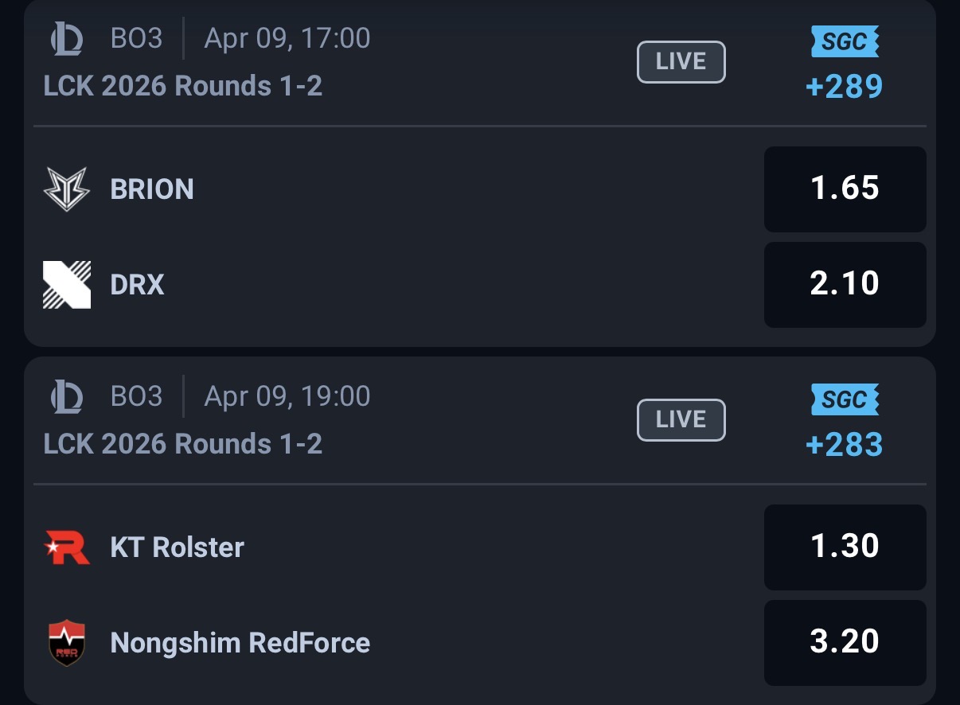960x705 pixels.
Task: Click the LIVE badge on the 17:00 match
Action: pos(681,62)
